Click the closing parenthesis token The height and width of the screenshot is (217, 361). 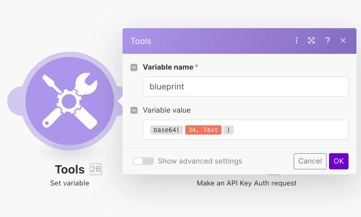pos(228,130)
